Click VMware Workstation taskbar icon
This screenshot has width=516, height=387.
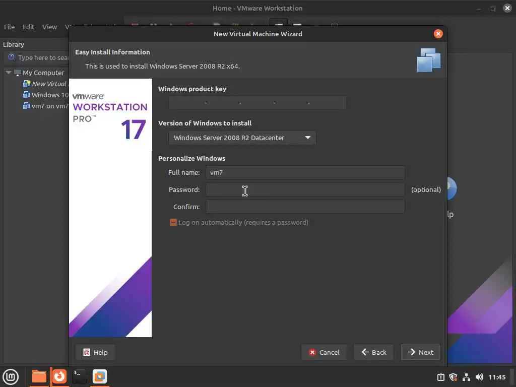tap(100, 376)
